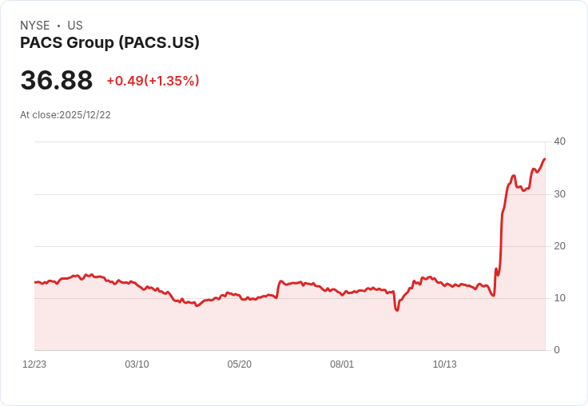588x406 pixels.
Task: Click the 20 y-axis label
Action: click(x=559, y=246)
